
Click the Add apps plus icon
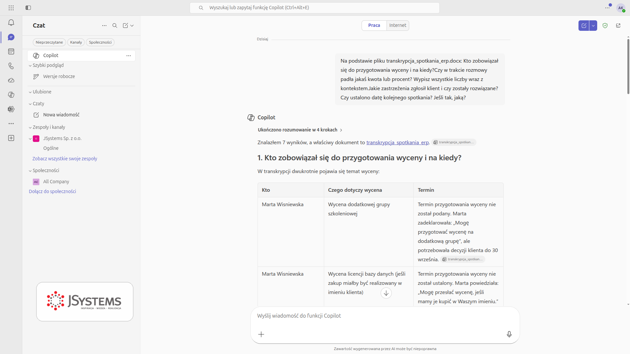tap(11, 138)
